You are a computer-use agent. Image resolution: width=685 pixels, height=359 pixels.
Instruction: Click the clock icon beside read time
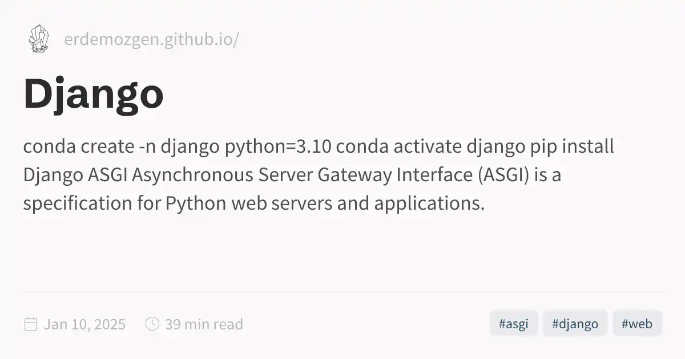(152, 324)
